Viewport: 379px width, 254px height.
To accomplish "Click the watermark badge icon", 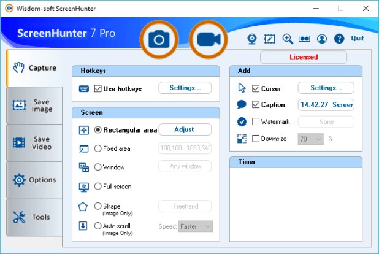I will click(242, 121).
